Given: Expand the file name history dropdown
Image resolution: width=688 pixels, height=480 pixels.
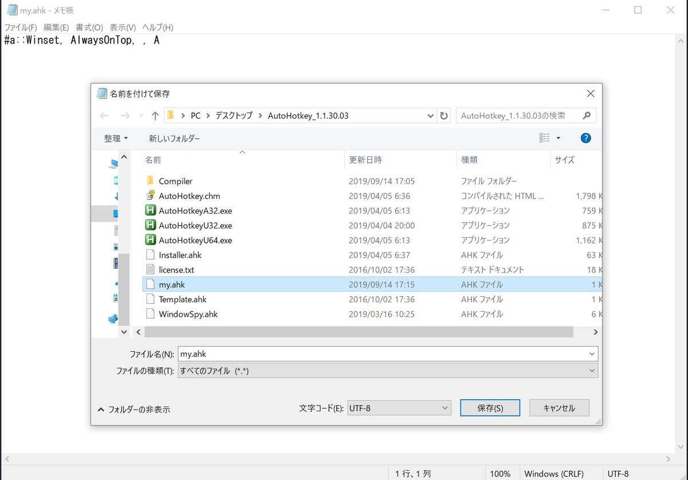Looking at the screenshot, I should click(x=592, y=354).
